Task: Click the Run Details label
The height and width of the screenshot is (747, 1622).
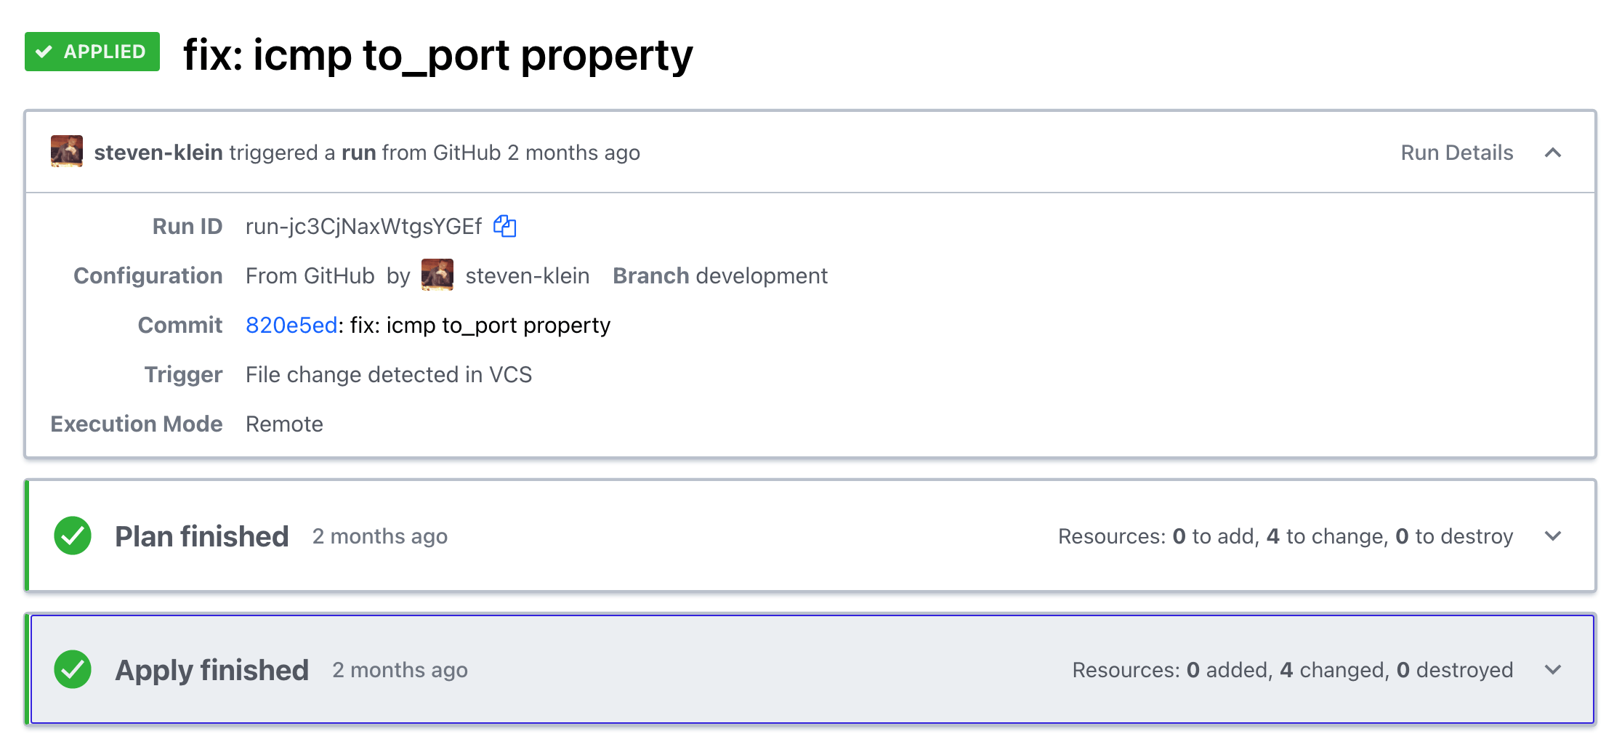Action: 1456,153
